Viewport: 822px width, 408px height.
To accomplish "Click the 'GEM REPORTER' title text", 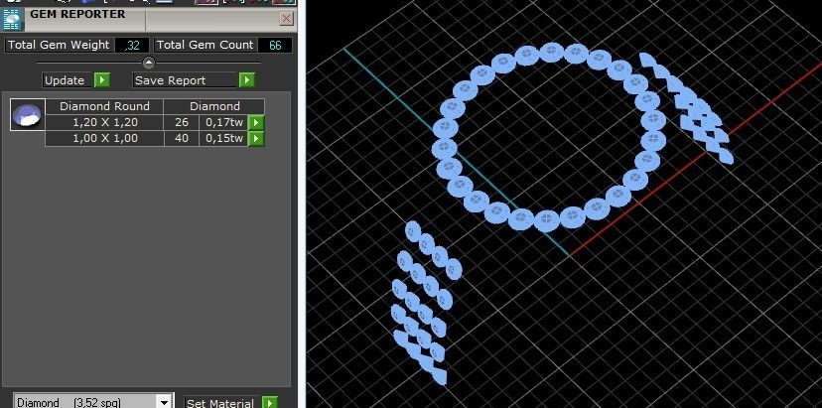I will coord(77,14).
